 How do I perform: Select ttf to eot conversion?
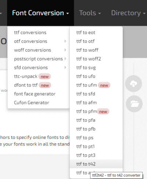pyautogui.click(x=96, y=33)
